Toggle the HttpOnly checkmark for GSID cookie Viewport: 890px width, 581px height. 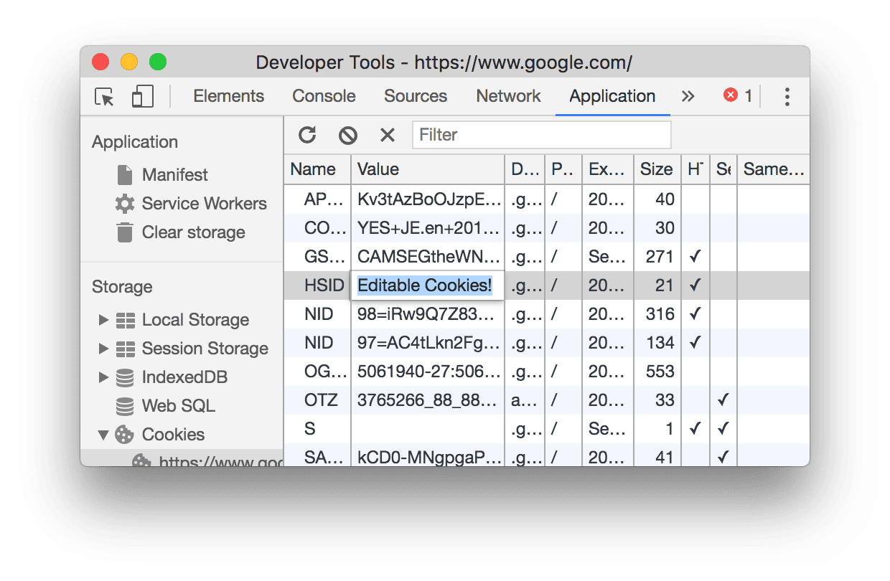pyautogui.click(x=695, y=256)
